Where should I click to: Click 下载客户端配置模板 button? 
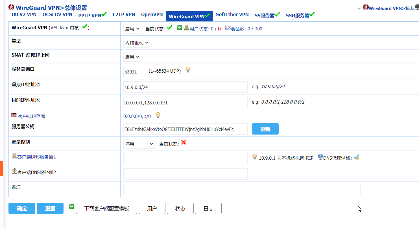(x=106, y=208)
